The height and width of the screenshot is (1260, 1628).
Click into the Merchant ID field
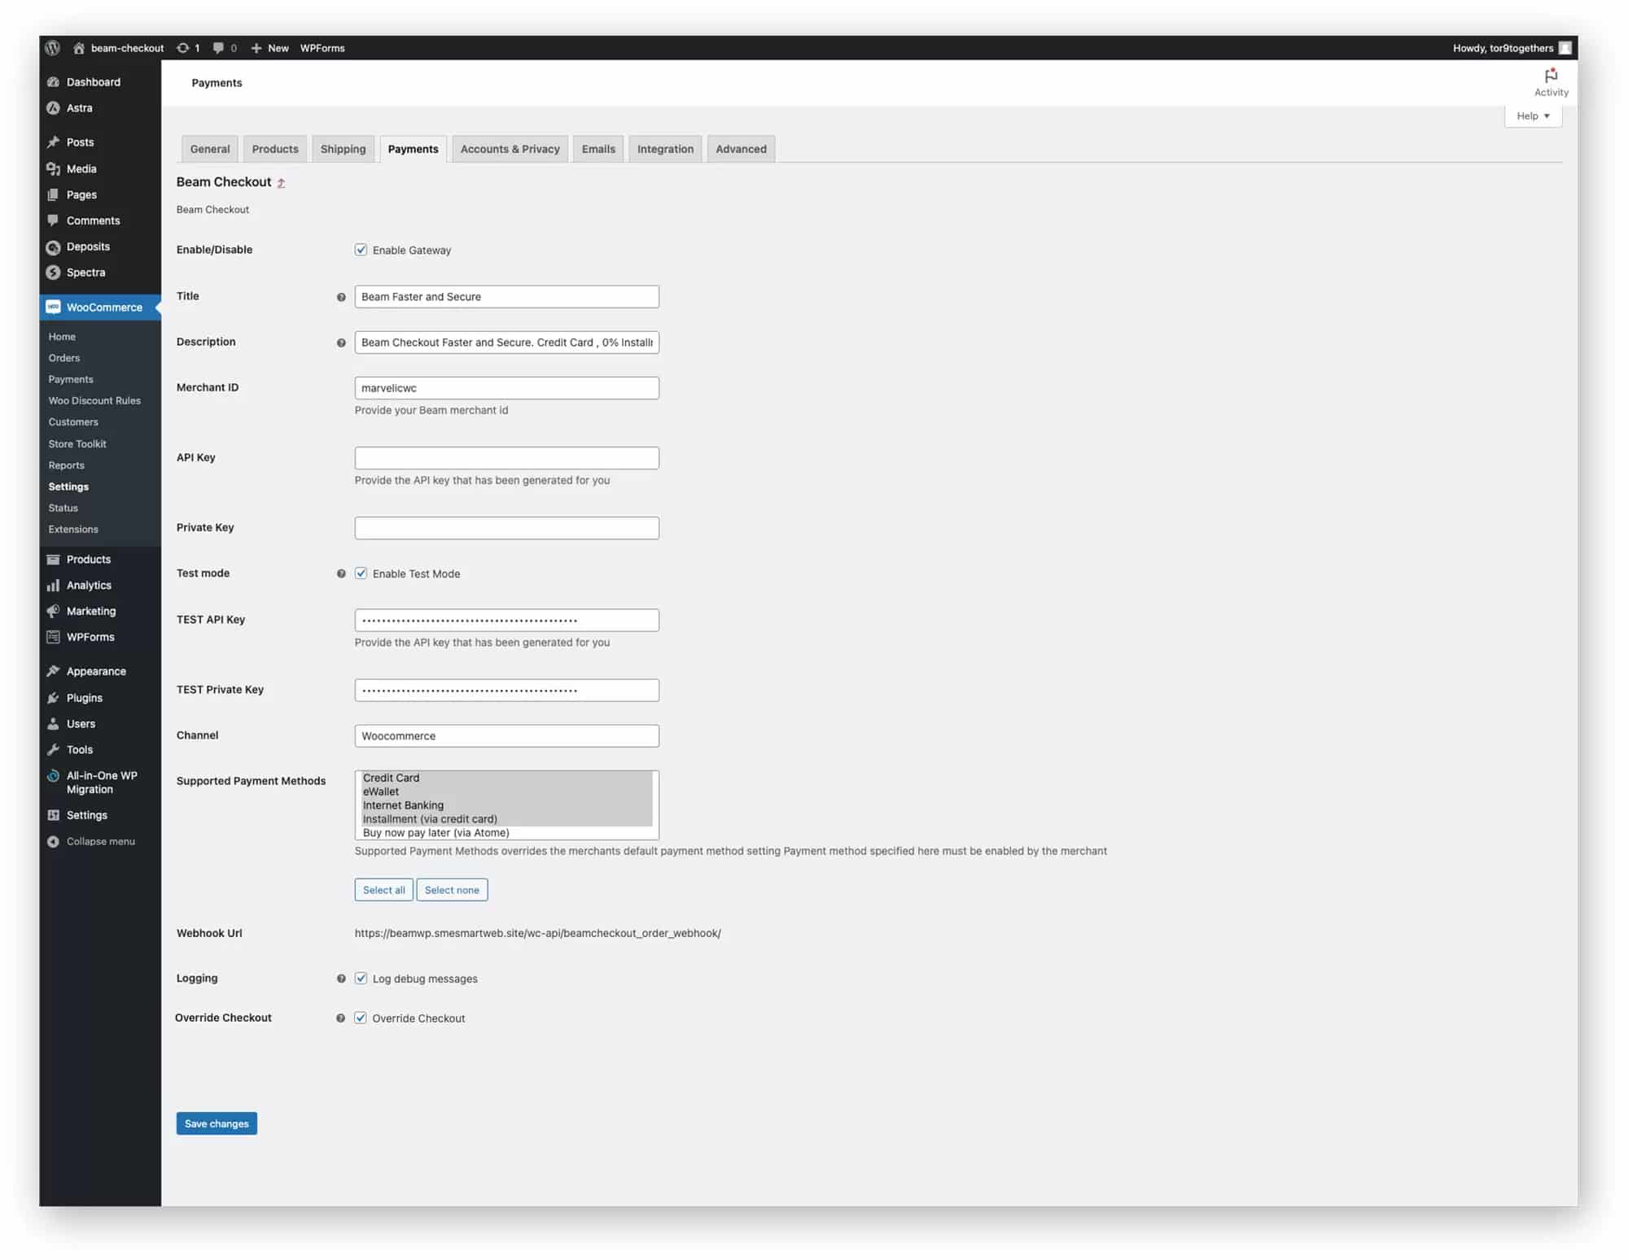[x=506, y=388]
